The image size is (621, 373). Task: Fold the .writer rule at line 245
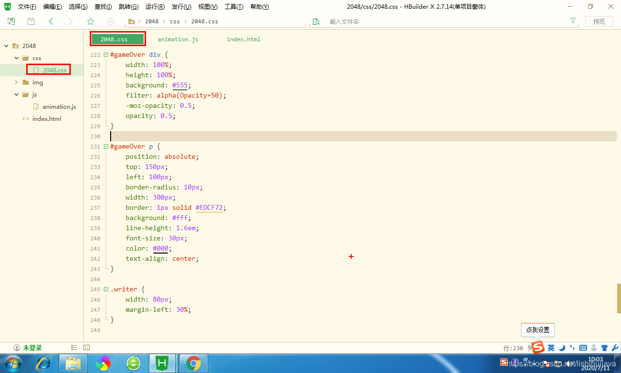point(106,289)
